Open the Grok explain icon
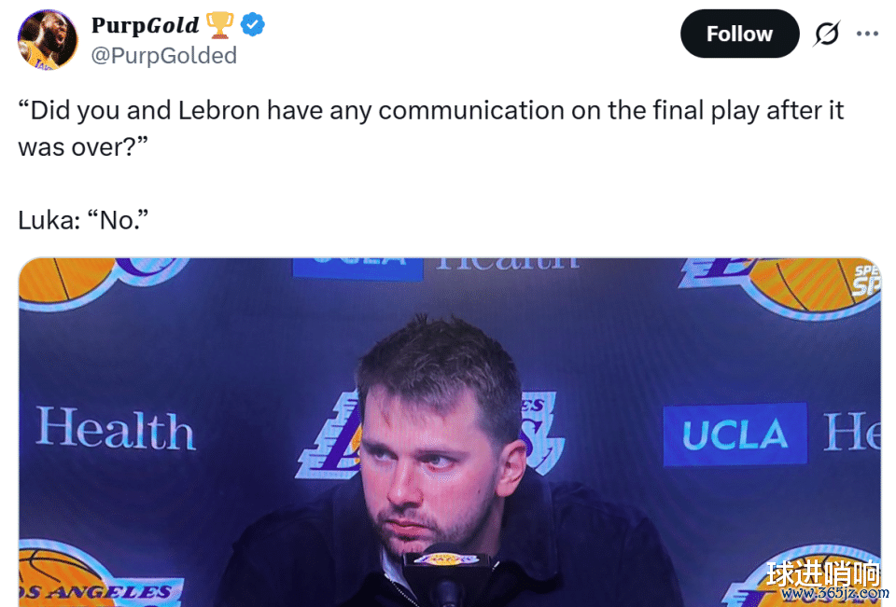The image size is (896, 607). 826,34
